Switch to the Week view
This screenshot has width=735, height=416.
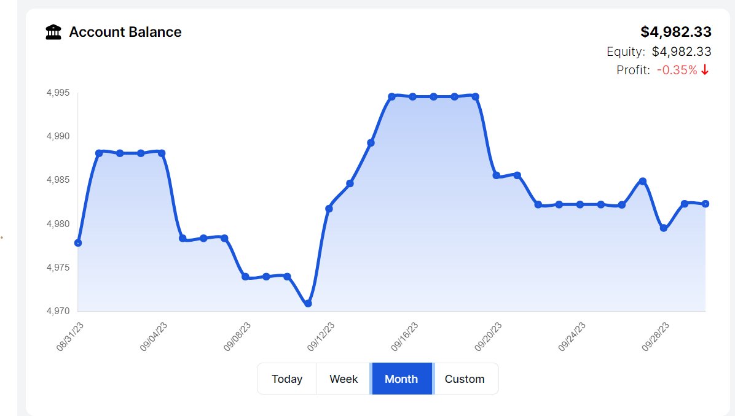(x=344, y=379)
